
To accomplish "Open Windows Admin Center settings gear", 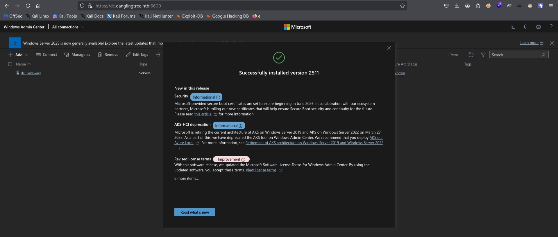I will [x=538, y=27].
